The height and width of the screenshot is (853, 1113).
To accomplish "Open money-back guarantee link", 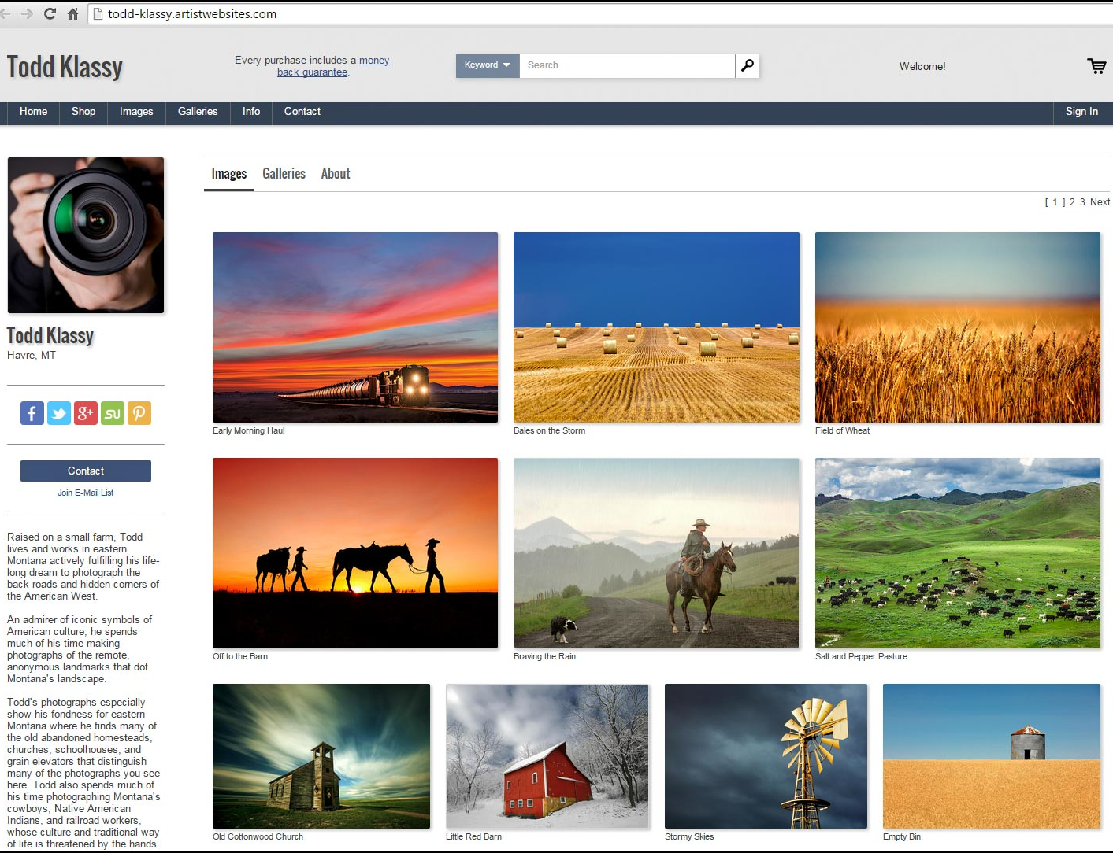I will point(335,66).
